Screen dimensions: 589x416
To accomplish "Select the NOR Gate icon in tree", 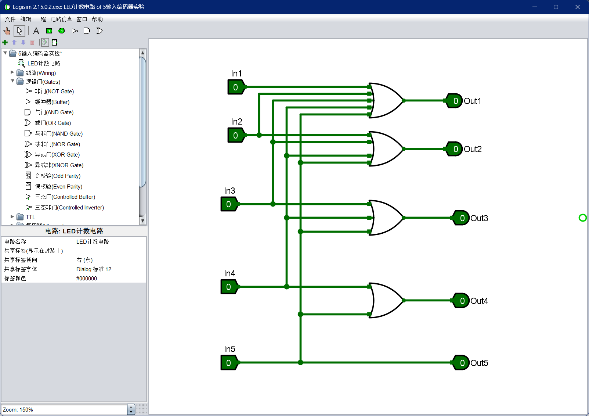I will [x=28, y=144].
